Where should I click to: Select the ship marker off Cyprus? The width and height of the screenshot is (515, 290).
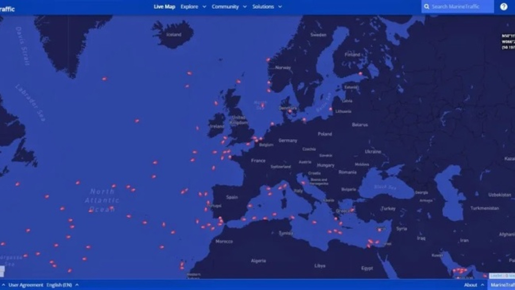pyautogui.click(x=379, y=229)
